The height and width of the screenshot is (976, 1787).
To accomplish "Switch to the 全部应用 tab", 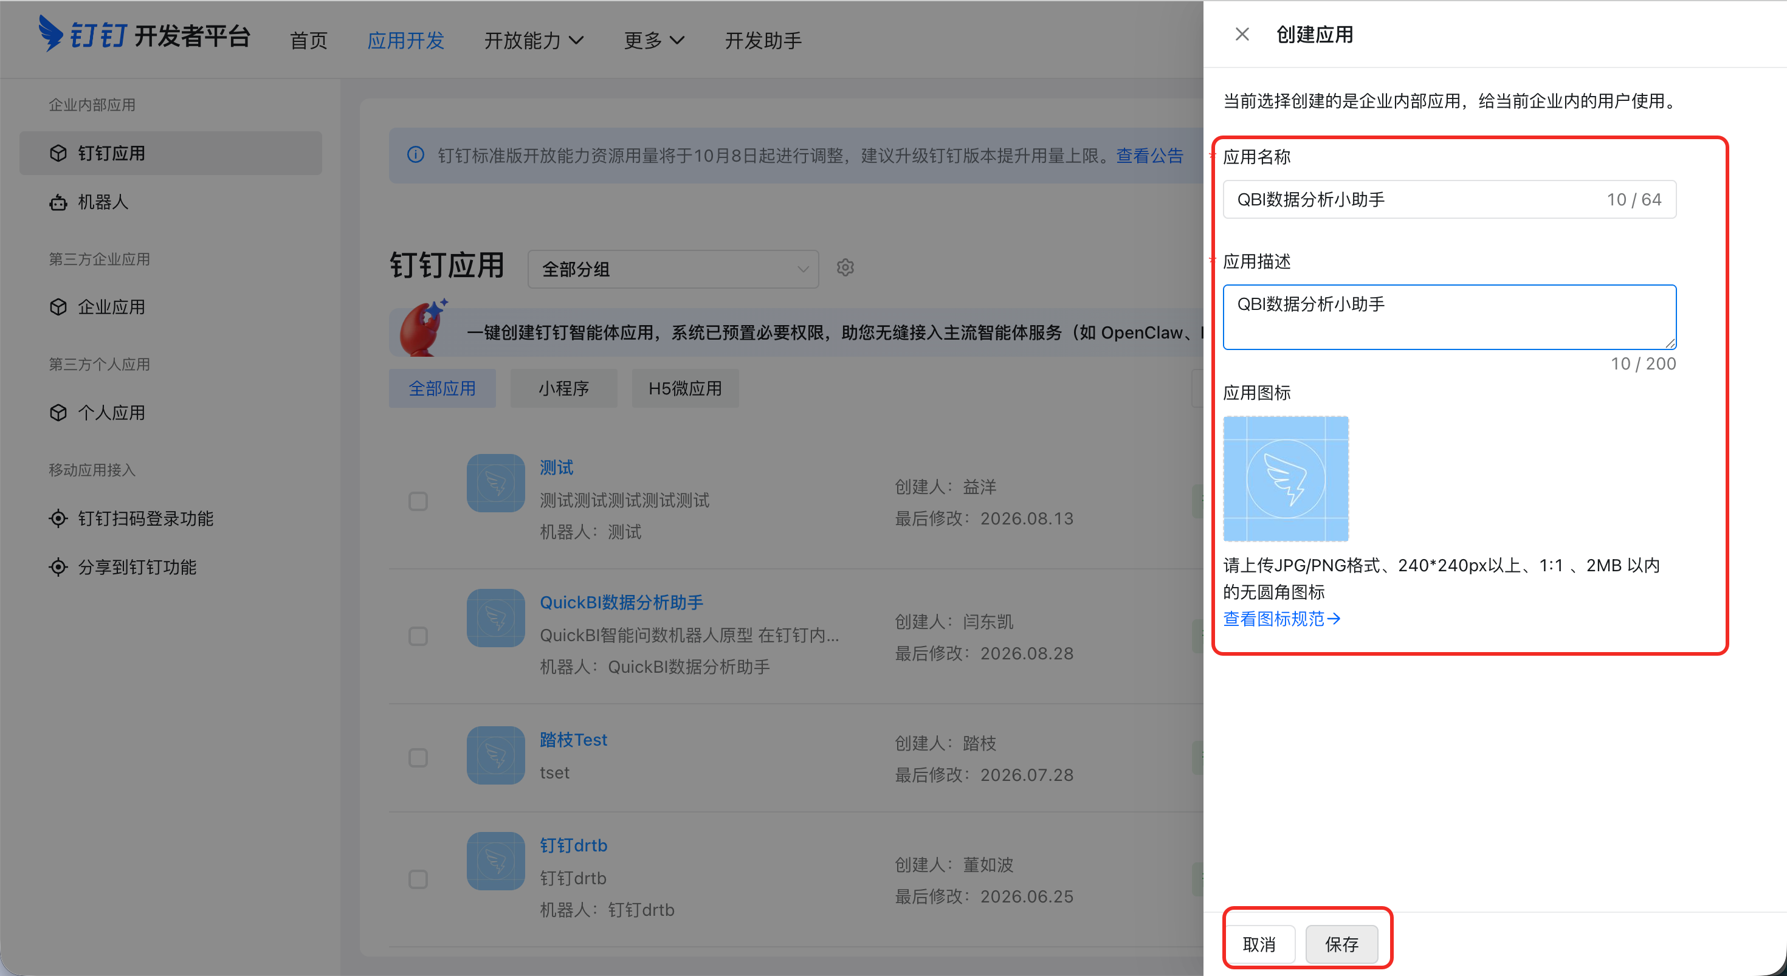I will coord(442,388).
